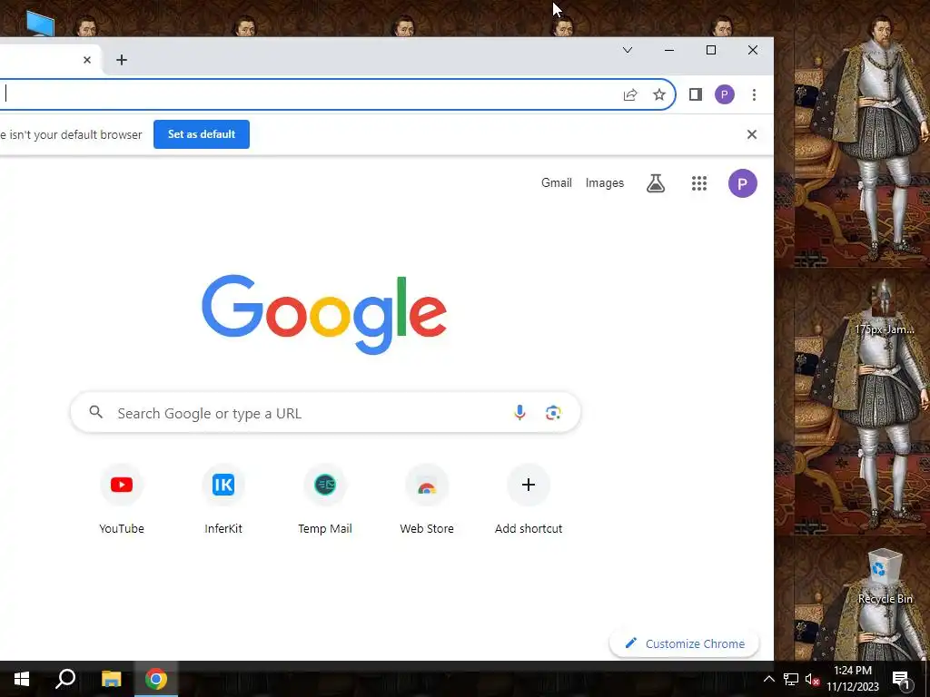Viewport: 930px width, 697px height.
Task: Open the Windows Start menu
Action: click(x=22, y=679)
